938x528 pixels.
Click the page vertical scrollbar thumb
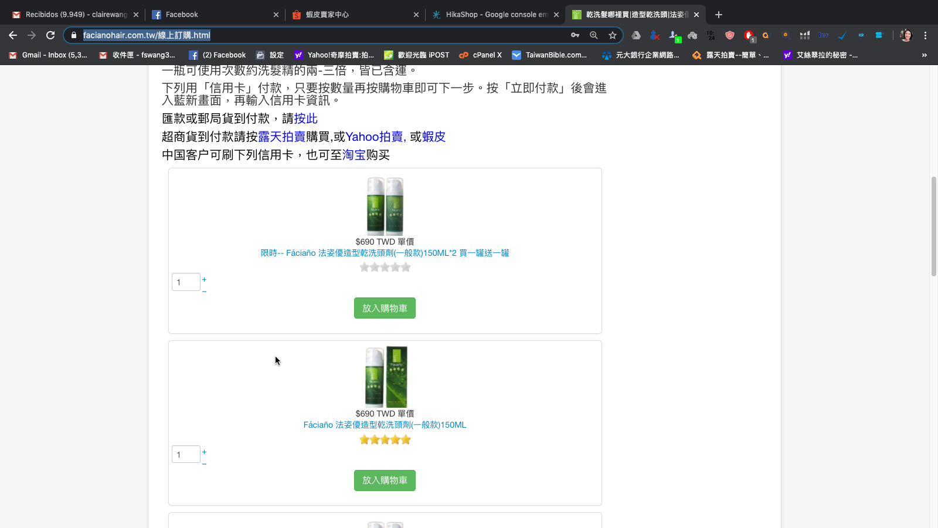point(934,226)
